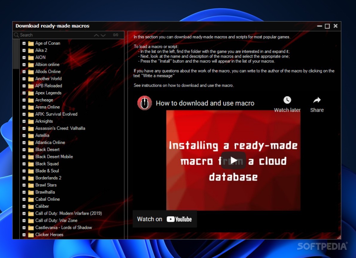Minimize the Download ready-made macros window
Screen dimensions: 356x258
tap(320, 26)
